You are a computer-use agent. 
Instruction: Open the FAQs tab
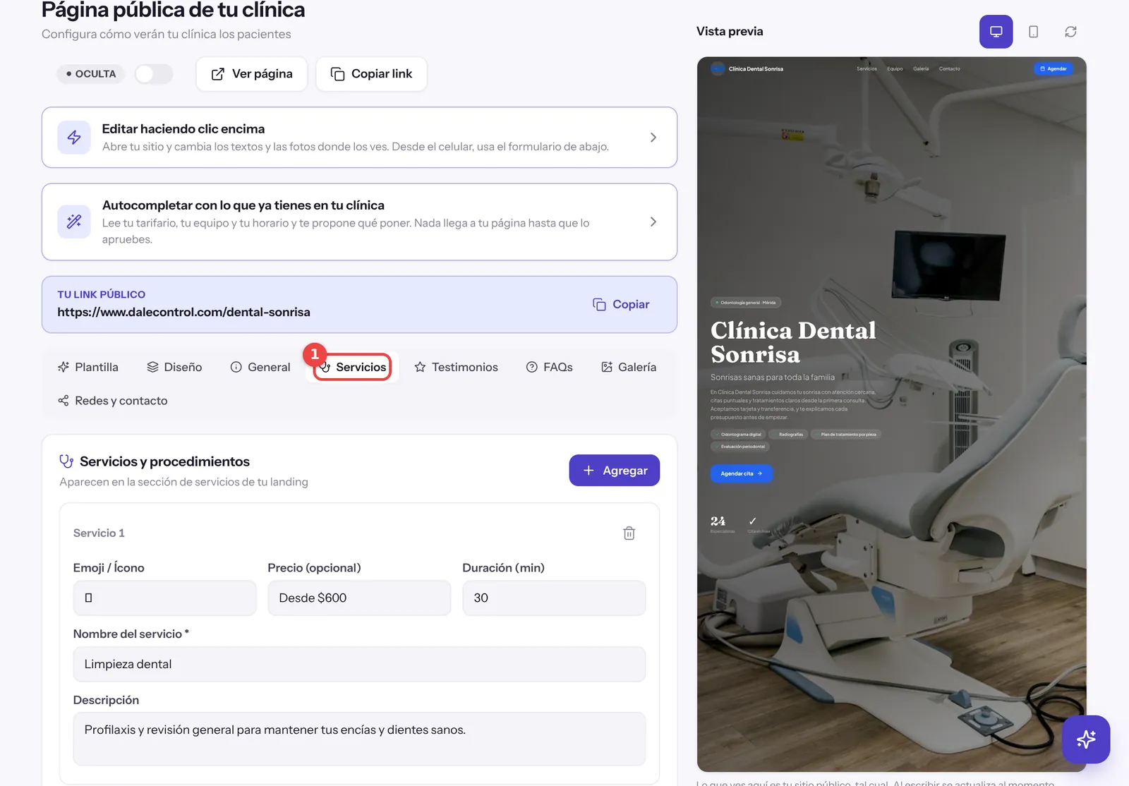(550, 367)
